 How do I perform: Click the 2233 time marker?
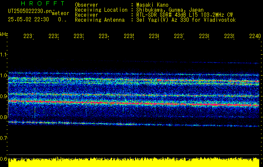79,36
